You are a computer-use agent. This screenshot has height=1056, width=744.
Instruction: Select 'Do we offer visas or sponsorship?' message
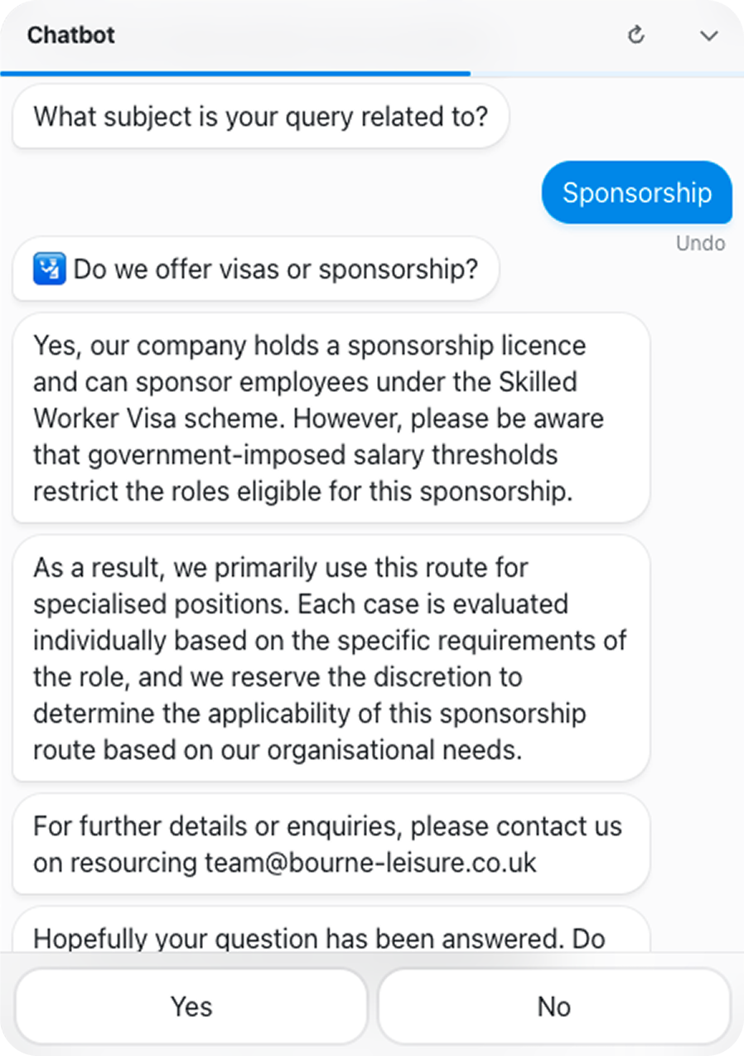256,269
